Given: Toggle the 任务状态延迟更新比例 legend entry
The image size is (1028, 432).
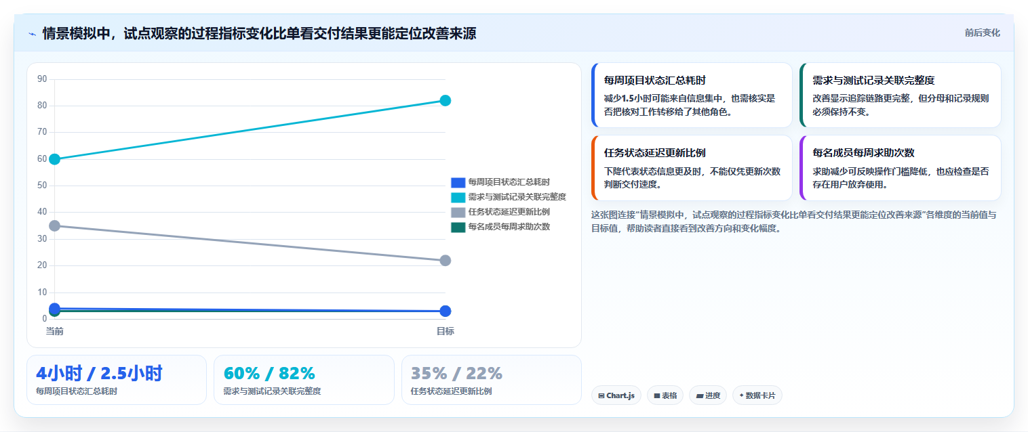Looking at the screenshot, I should (500, 212).
